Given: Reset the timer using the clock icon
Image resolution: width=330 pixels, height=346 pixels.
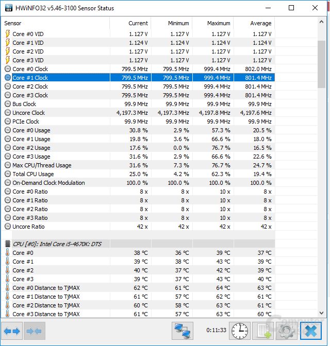Looking at the screenshot, I should [x=240, y=331].
